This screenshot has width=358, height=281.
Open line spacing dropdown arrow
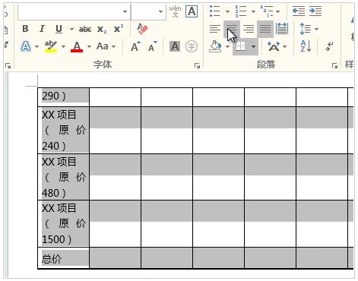[316, 29]
